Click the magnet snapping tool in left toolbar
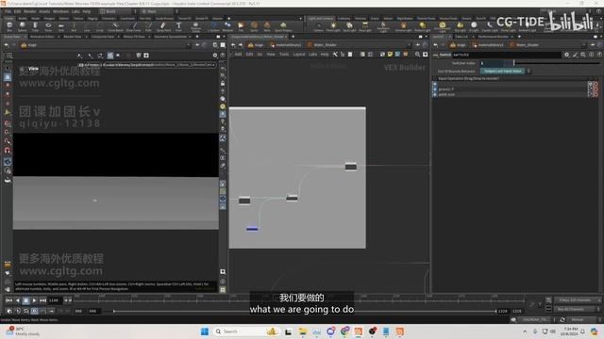 pyautogui.click(x=8, y=151)
